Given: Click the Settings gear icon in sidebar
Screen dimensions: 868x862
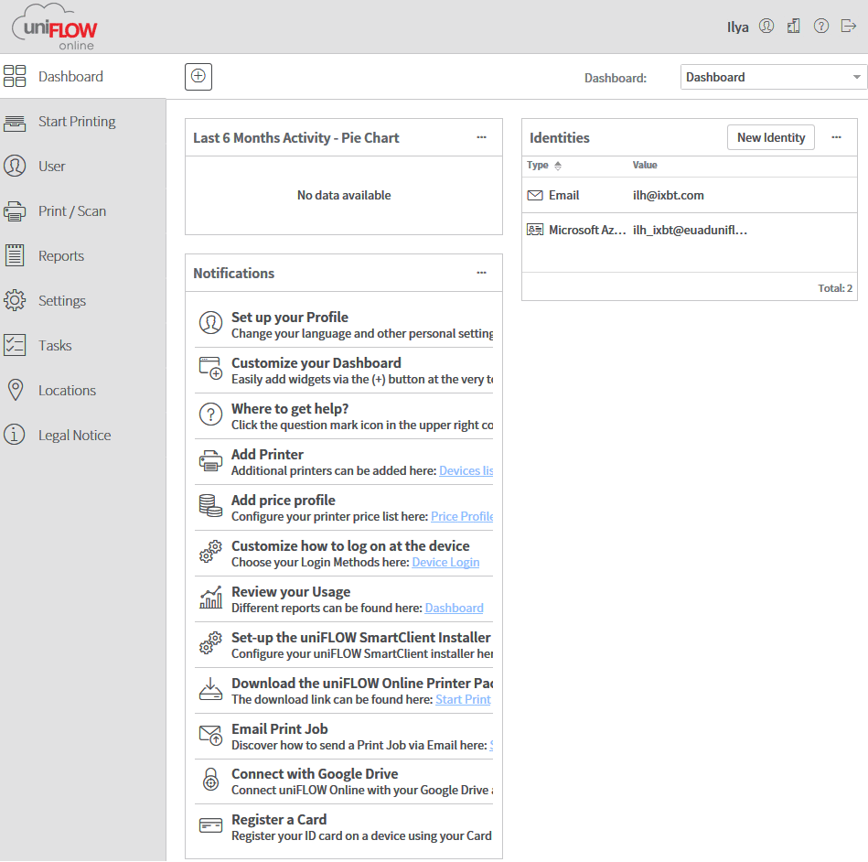Looking at the screenshot, I should point(15,300).
